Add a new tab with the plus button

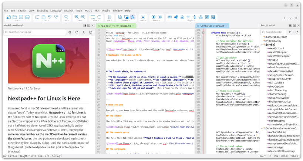(284, 18)
